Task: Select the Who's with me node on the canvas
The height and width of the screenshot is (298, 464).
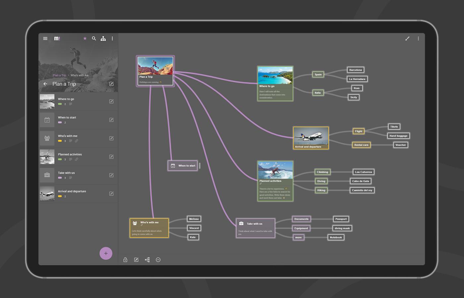Action: pyautogui.click(x=149, y=228)
